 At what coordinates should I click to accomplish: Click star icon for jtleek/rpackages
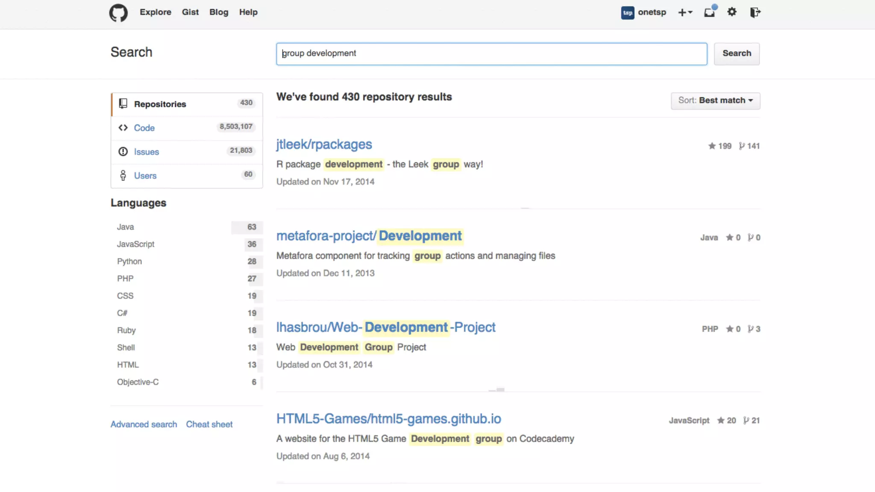pos(712,146)
